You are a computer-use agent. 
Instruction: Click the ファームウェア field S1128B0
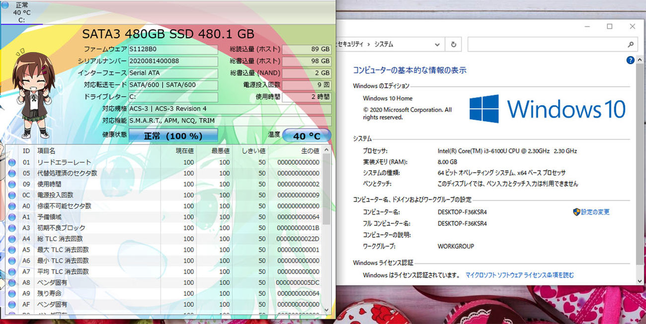(x=173, y=50)
